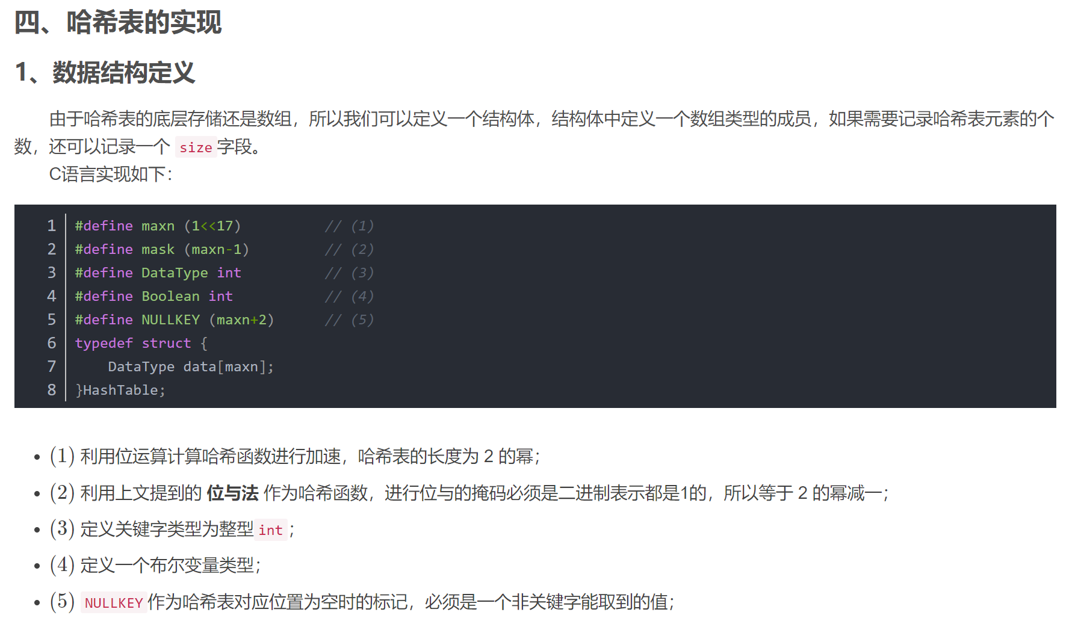Click the '#define Boolean int' code line

tap(153, 296)
